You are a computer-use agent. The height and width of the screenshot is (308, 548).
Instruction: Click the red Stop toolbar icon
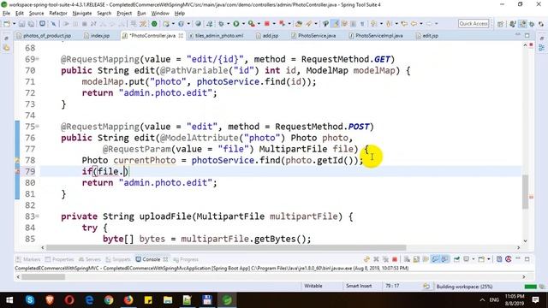266,24
